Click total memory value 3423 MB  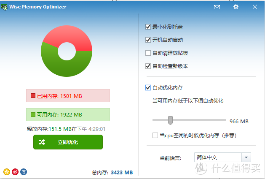coord(122,173)
